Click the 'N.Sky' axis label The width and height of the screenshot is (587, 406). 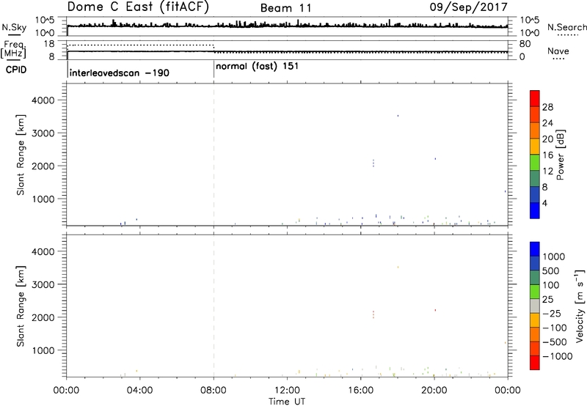(x=14, y=28)
